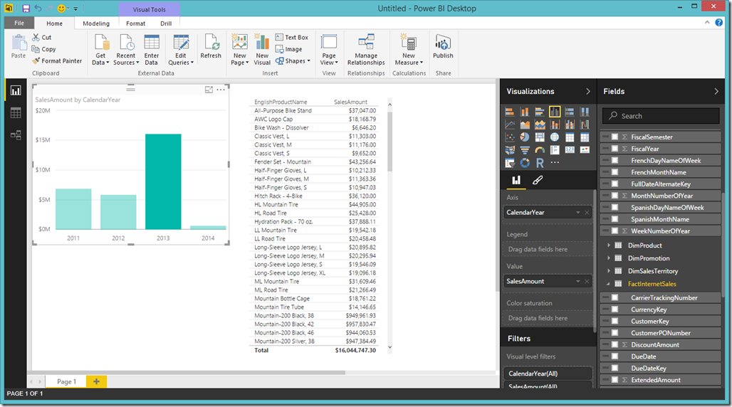Select the stacked column chart visualization
This screenshot has height=407, width=732.
(x=525, y=112)
